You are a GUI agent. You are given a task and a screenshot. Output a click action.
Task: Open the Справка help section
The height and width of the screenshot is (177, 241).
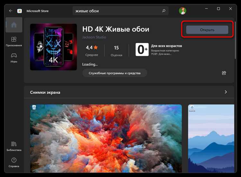[x=14, y=163]
